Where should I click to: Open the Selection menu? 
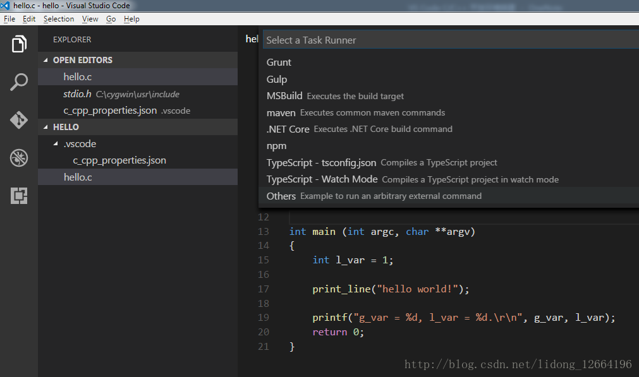pos(59,19)
